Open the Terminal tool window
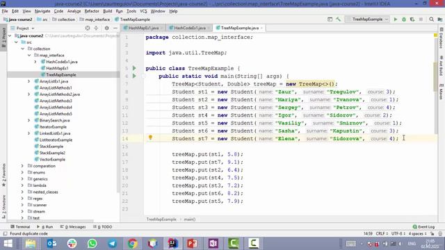Screen dimensions: 445x250 point(20,227)
